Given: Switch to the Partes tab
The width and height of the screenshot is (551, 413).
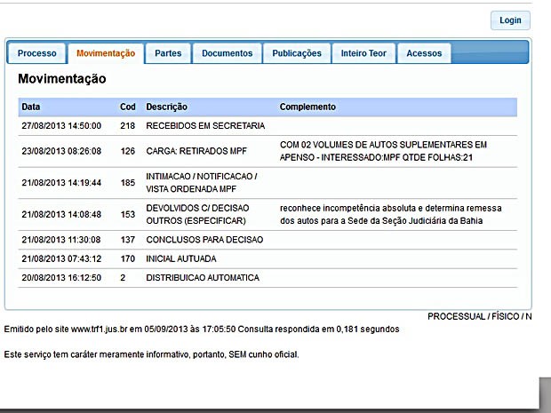Looking at the screenshot, I should coord(167,53).
